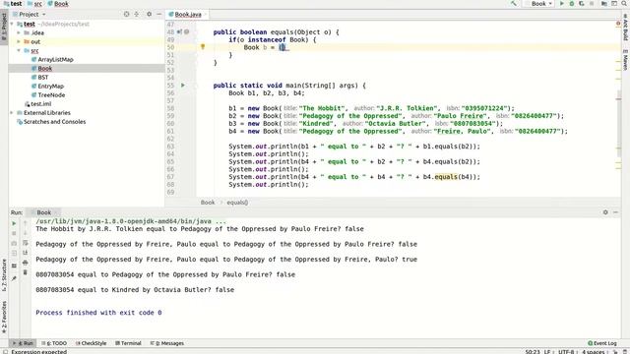Select the Book tab in the Run panel
Image resolution: width=630 pixels, height=354 pixels.
click(43, 212)
